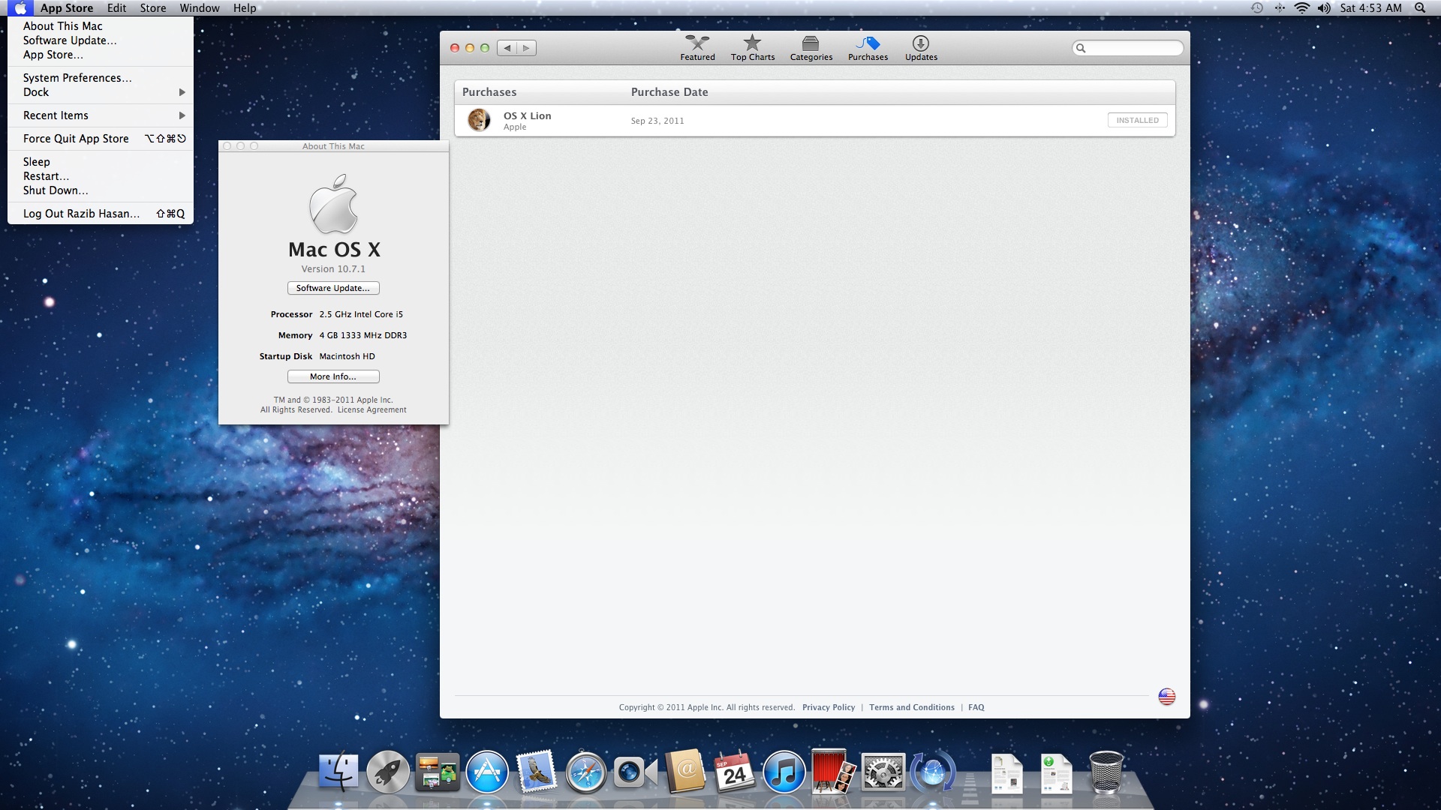Choose Force Quit App Store
Viewport: 1441px width, 810px height.
(x=101, y=139)
